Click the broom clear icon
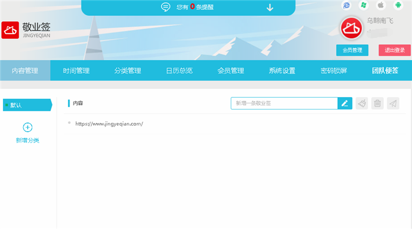This screenshot has height=229, width=412. coord(362,104)
